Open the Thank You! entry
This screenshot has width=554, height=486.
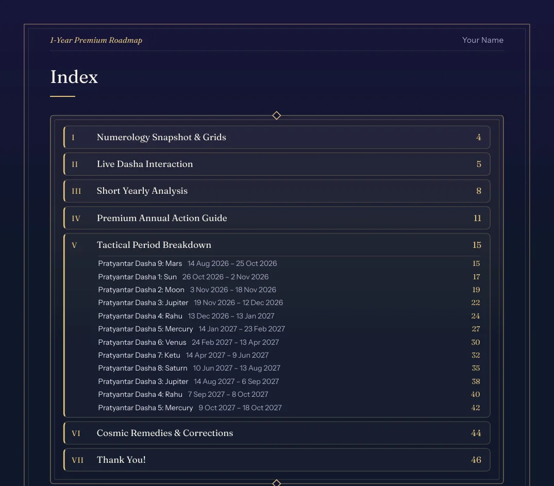pos(277,460)
